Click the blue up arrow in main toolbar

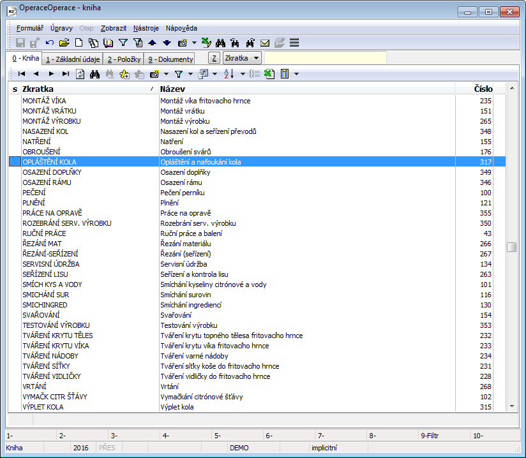pyautogui.click(x=152, y=43)
